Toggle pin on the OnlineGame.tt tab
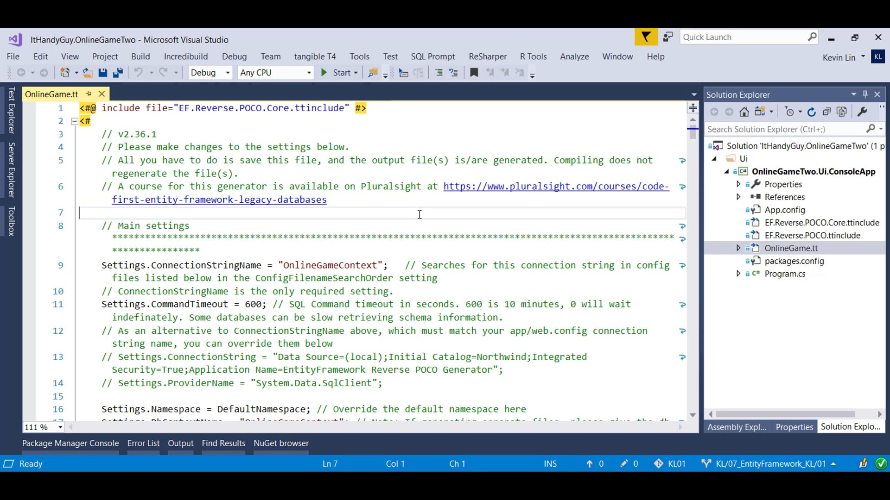890x500 pixels. pyautogui.click(x=89, y=94)
